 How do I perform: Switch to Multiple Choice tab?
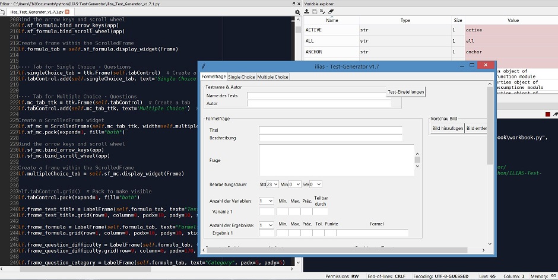272,77
